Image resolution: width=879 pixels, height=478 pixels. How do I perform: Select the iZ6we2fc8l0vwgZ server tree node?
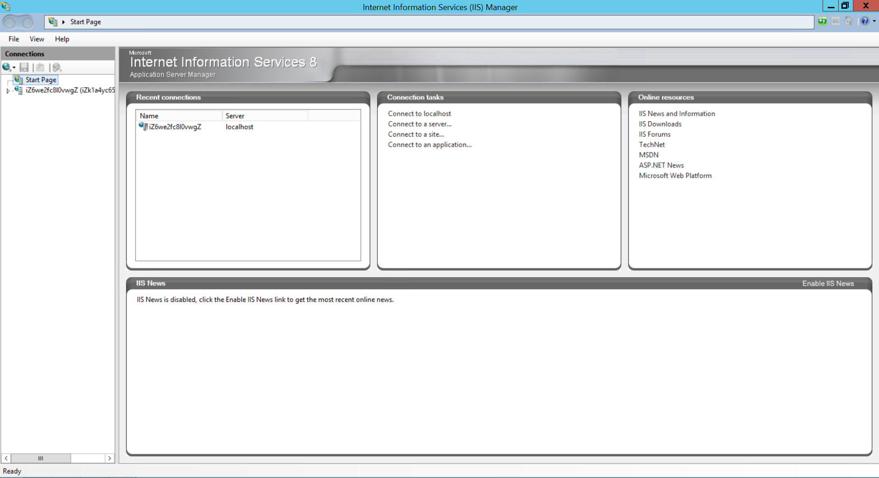(x=70, y=90)
